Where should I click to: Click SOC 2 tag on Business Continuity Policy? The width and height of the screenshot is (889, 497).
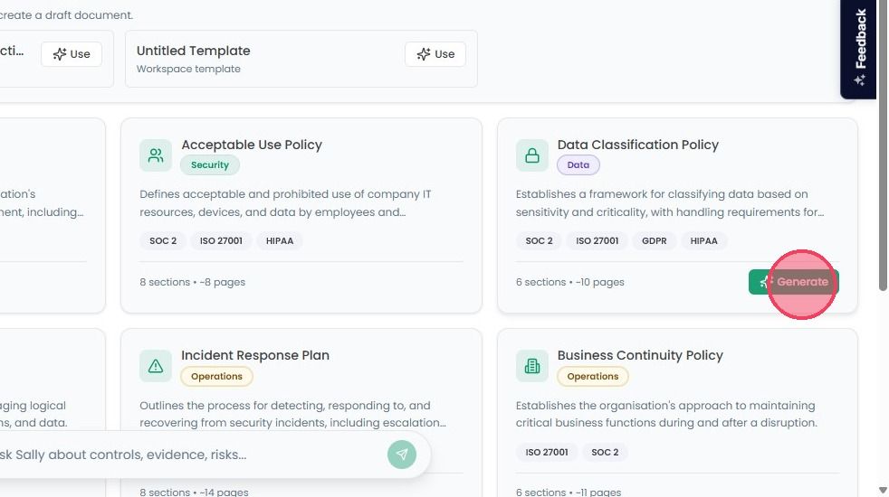[605, 453]
